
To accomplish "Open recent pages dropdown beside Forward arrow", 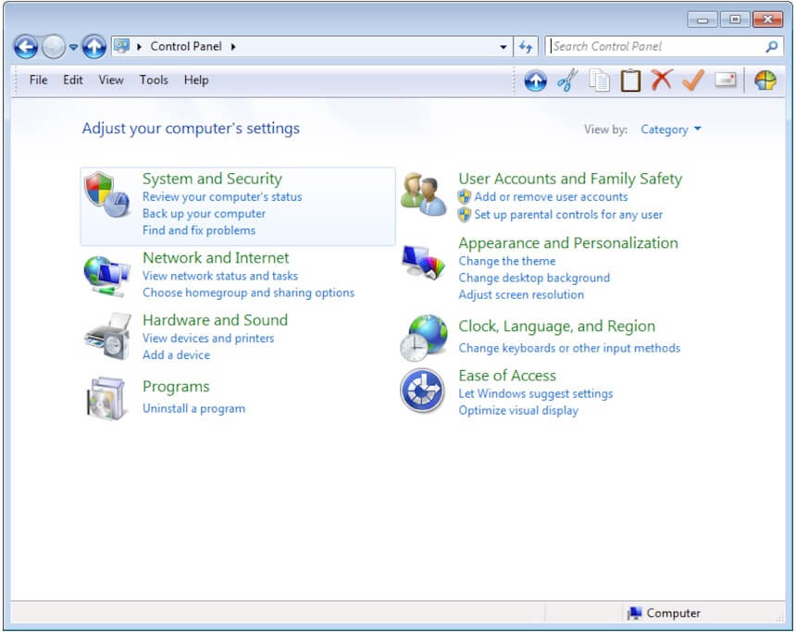I will pos(73,47).
